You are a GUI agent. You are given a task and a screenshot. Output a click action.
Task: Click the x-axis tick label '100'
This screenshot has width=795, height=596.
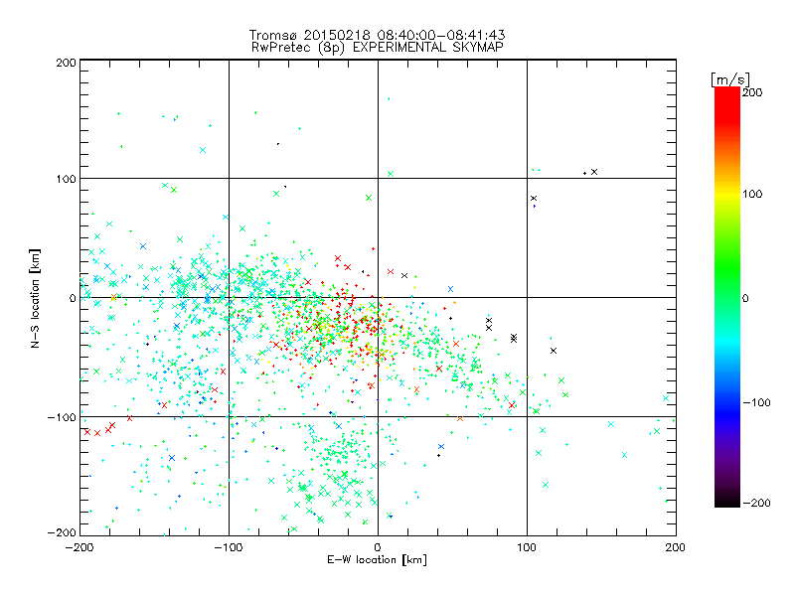[x=527, y=547]
